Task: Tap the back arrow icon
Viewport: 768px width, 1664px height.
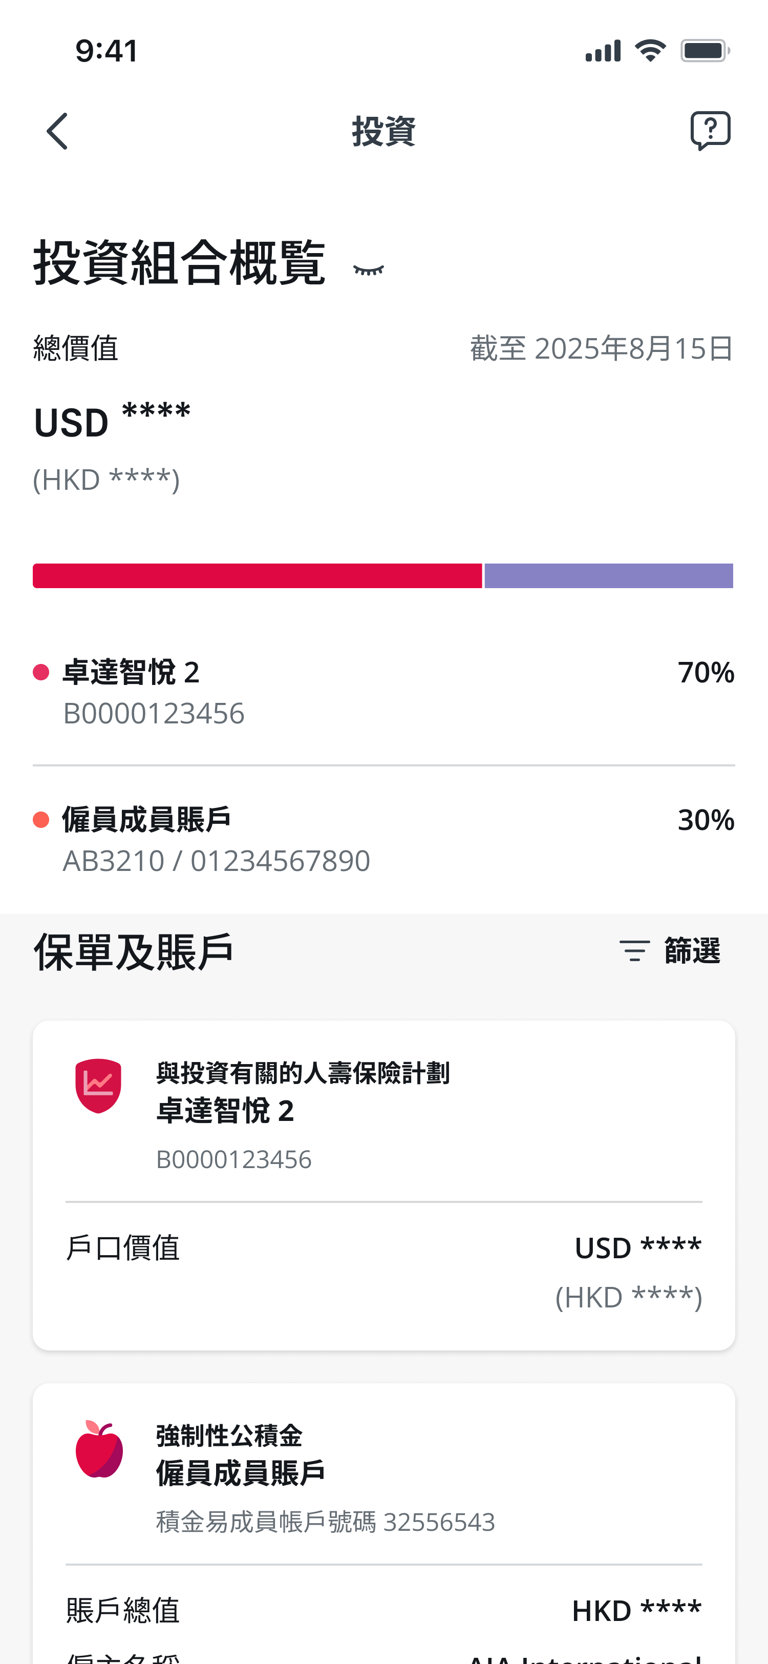Action: click(x=57, y=131)
